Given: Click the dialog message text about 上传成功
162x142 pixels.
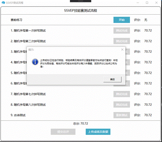Looking at the screenshot, I should tap(79, 64).
